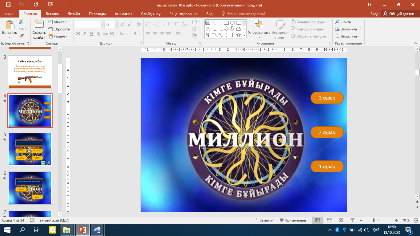This screenshot has width=420, height=236.
Task: Select the rectangle shape in gallery
Action: (226, 22)
